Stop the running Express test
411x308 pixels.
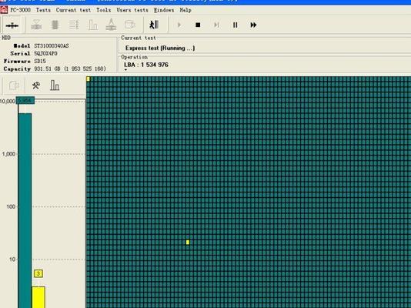point(198,25)
